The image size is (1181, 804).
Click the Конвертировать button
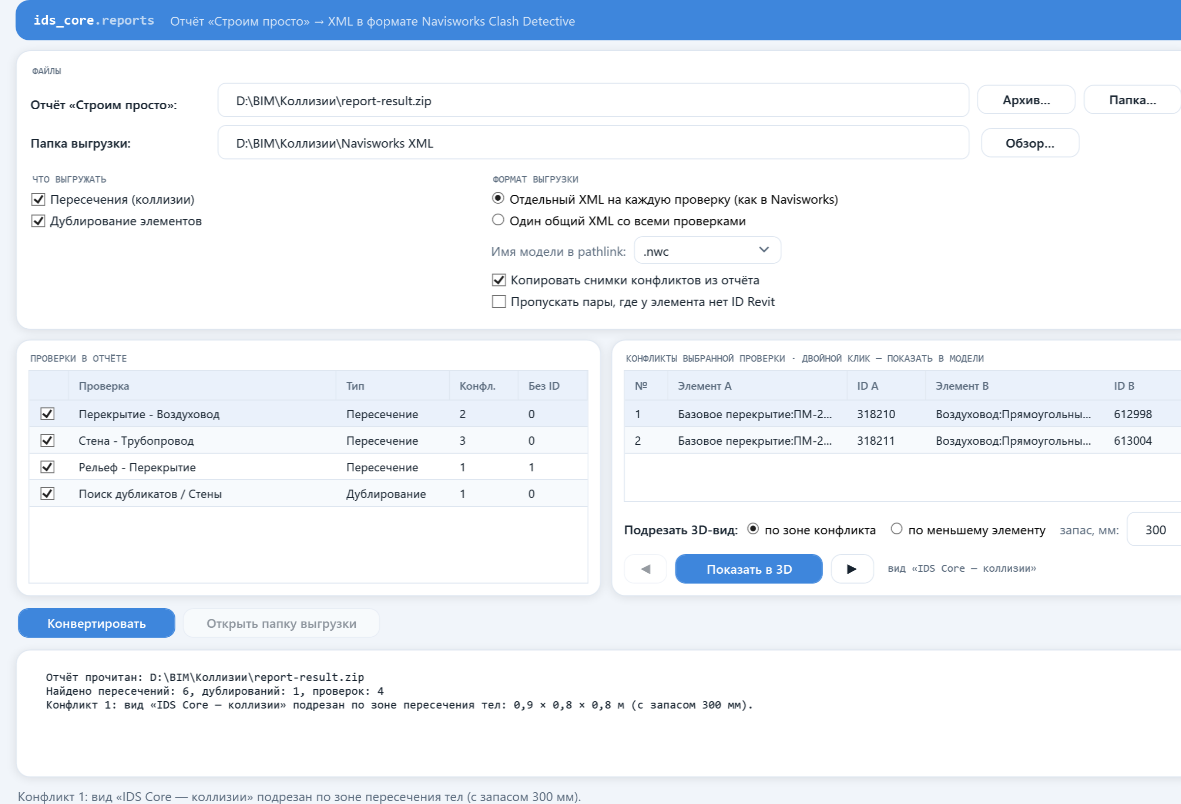click(96, 623)
